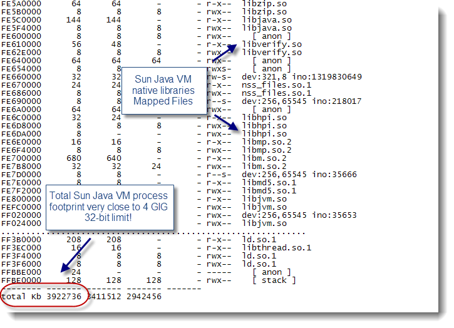Screen dimensions: 454x328
Task: Select the value 640 in the FE700000 row
Action: pyautogui.click(x=114, y=158)
